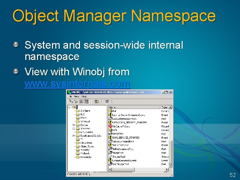240x180 pixels.
Task: Click the horizontal scroll-right arrow
Action: [167, 169]
